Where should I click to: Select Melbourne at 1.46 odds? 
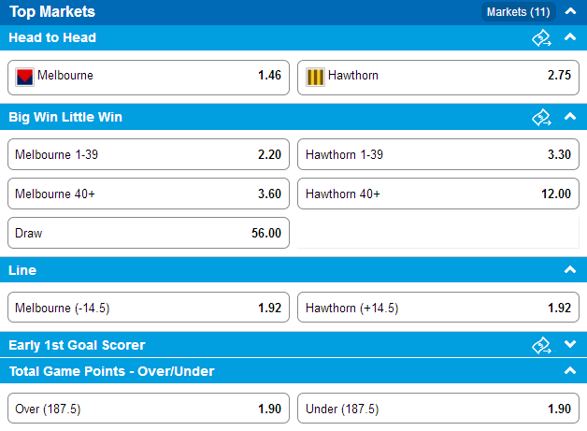click(x=149, y=78)
